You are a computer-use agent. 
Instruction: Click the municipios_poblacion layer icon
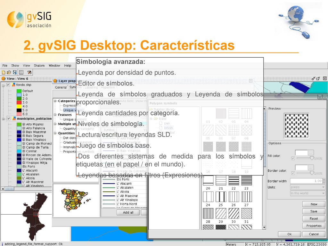pyautogui.click(x=14, y=119)
